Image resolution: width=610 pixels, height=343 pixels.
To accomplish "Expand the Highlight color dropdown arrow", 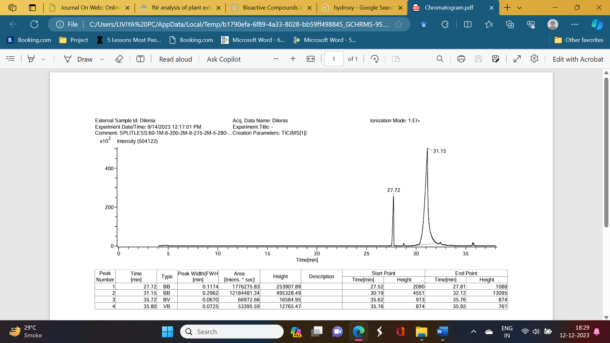I will [x=43, y=59].
